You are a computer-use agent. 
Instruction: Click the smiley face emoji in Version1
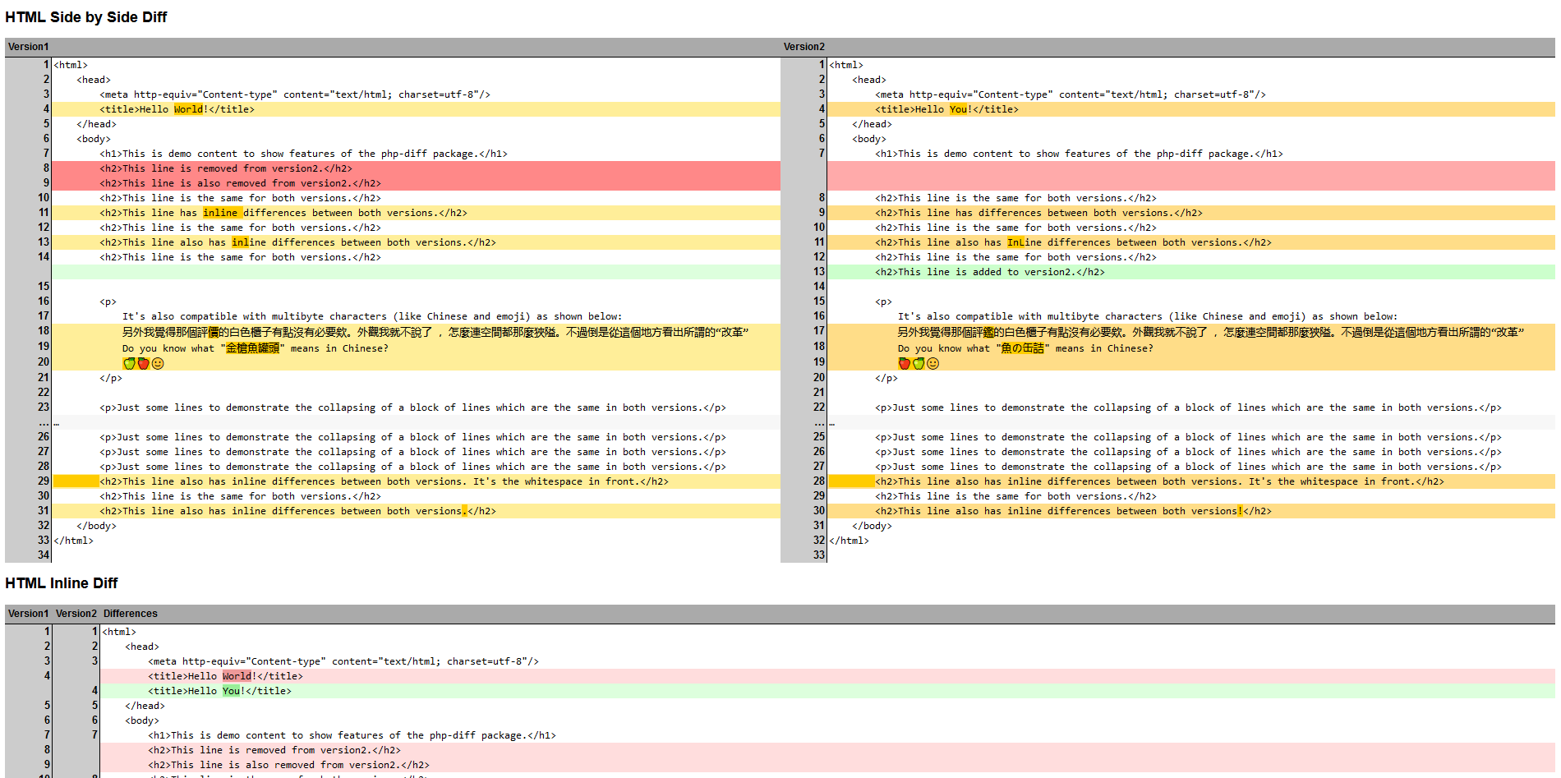[158, 363]
